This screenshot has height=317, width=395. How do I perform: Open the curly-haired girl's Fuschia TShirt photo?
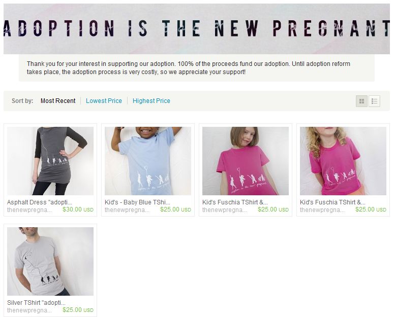click(343, 161)
